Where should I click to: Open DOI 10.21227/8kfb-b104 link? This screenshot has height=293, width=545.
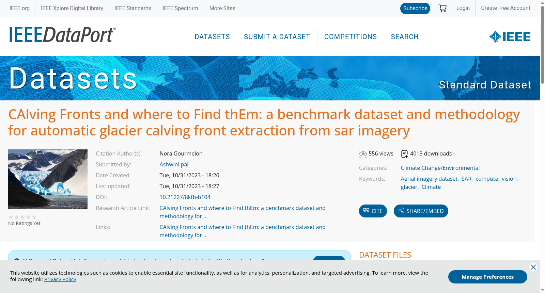pyautogui.click(x=185, y=197)
